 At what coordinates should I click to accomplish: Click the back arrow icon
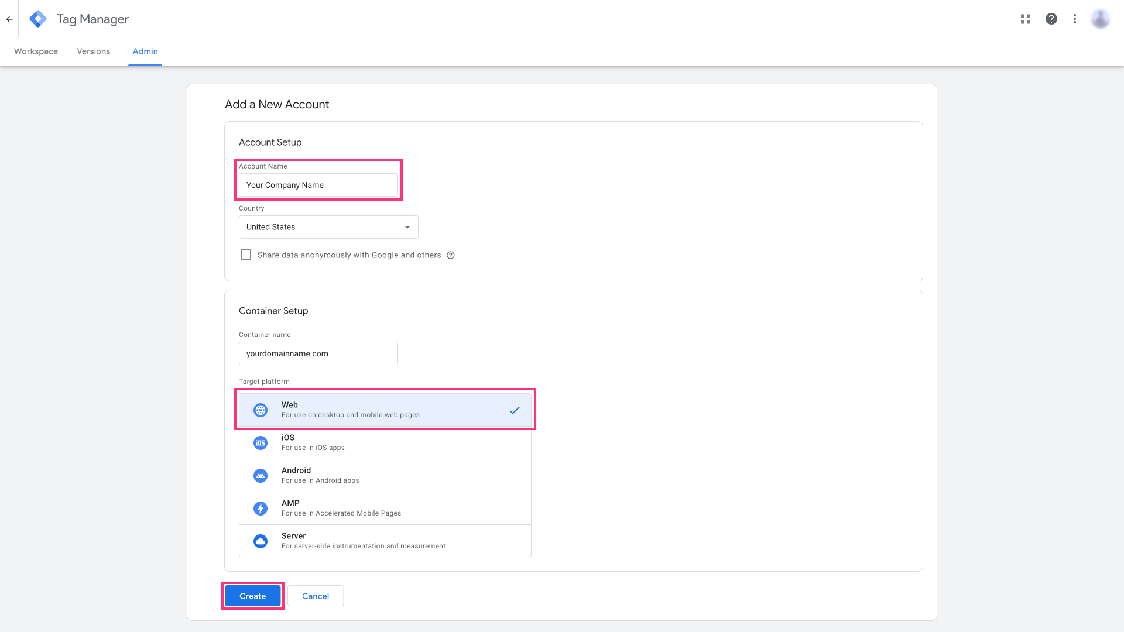pyautogui.click(x=9, y=19)
